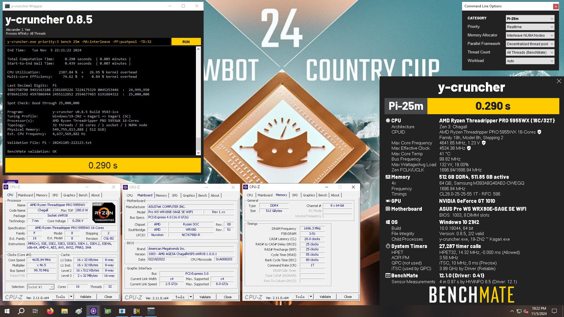
Task: Open Memory tab in left CPU-Z window
Action: (x=42, y=195)
